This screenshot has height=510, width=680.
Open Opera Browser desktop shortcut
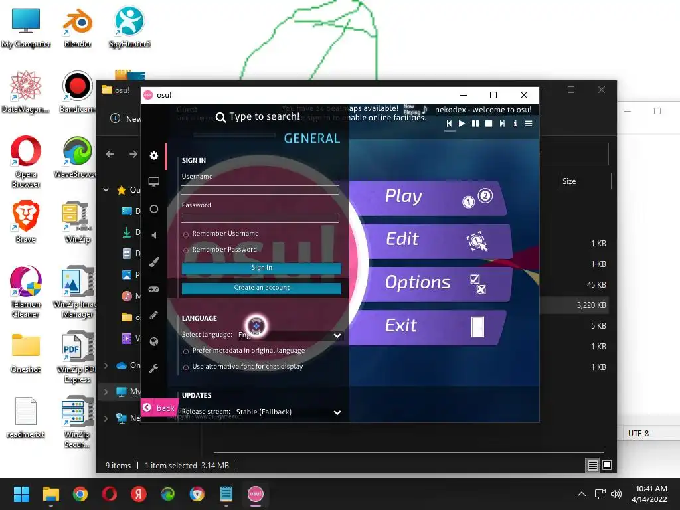tap(26, 162)
